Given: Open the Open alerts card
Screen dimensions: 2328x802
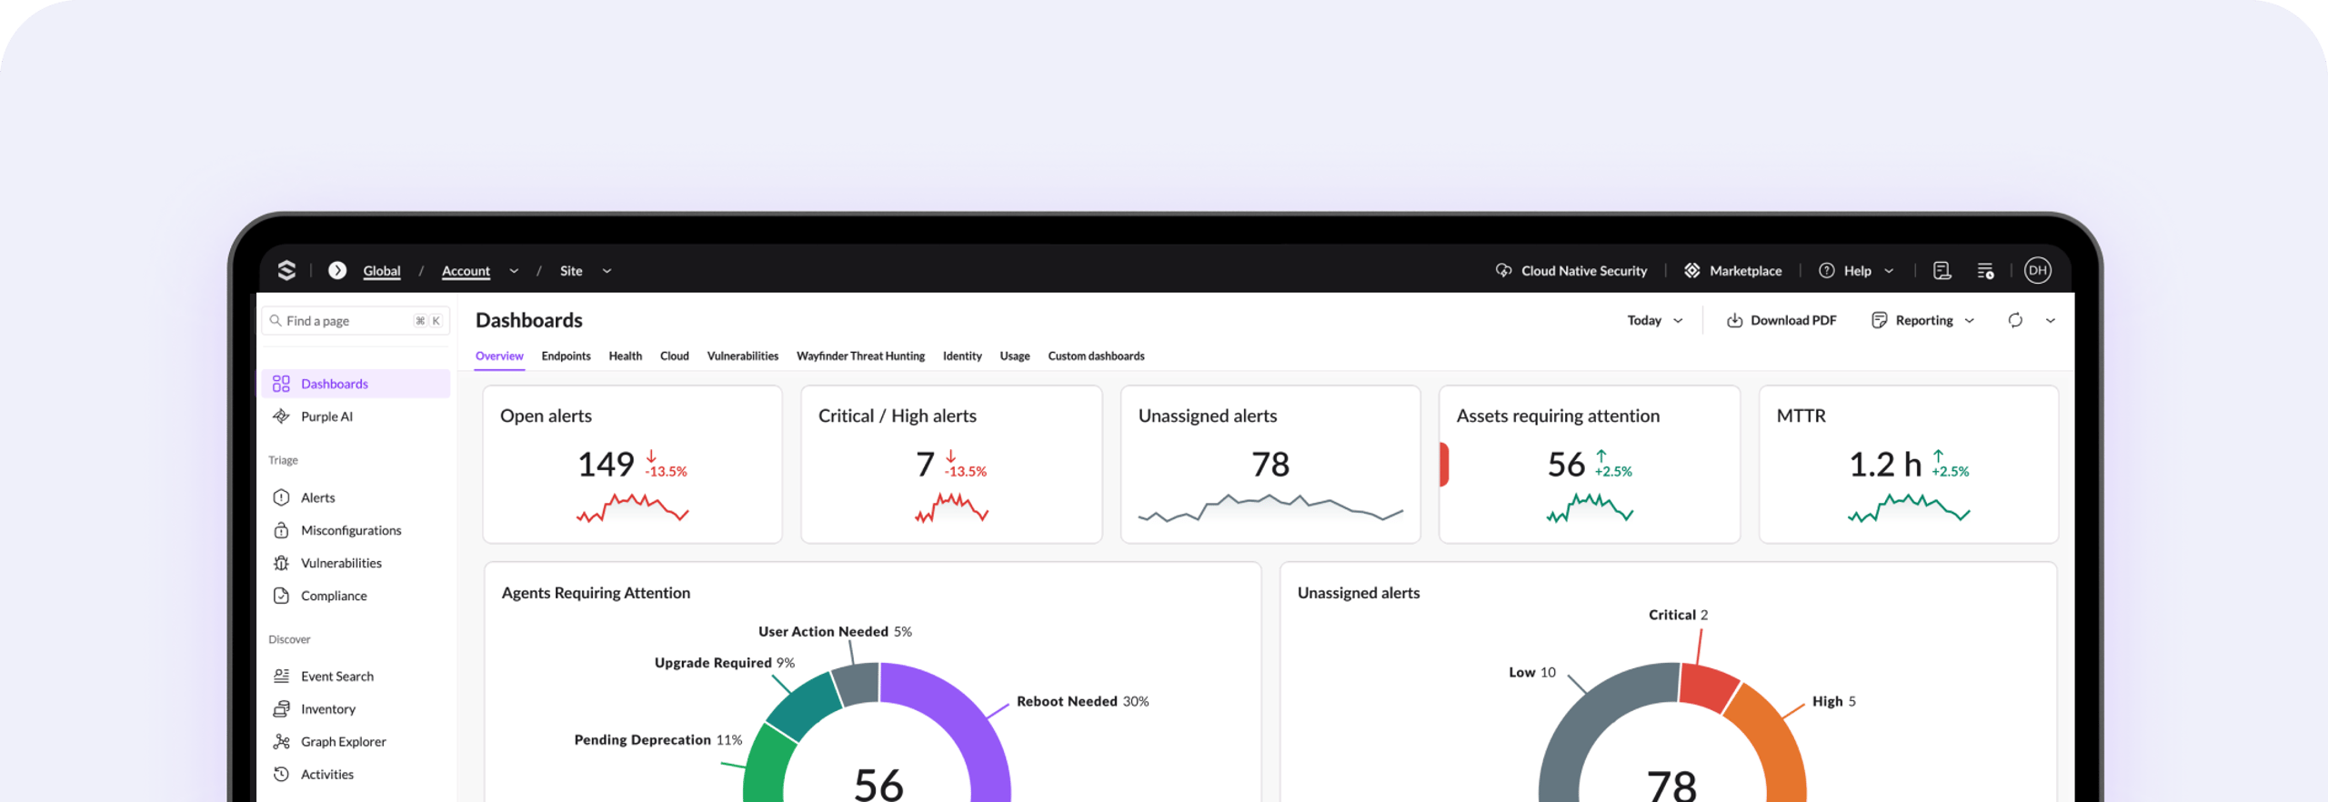Looking at the screenshot, I should coord(632,464).
